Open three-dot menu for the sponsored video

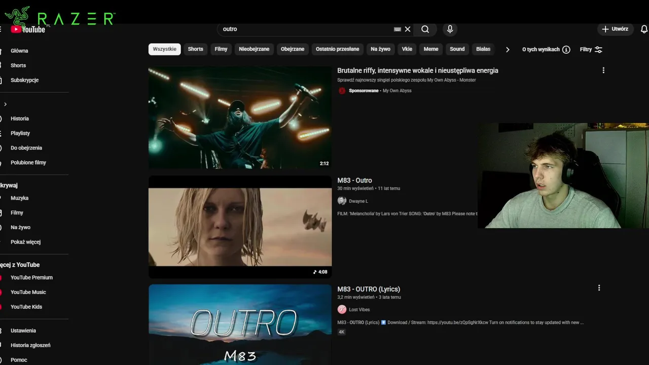[x=603, y=70]
